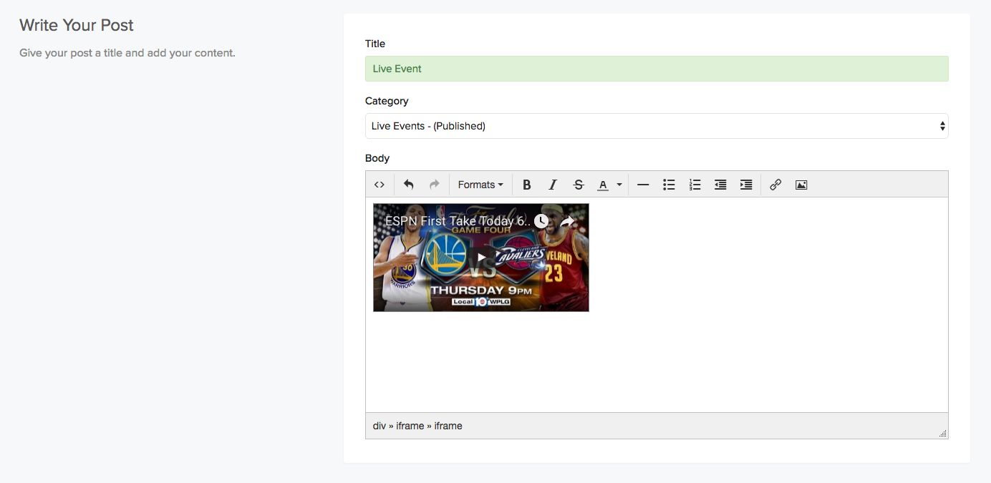
Task: Click the Title field containing Live Event
Action: (x=656, y=69)
